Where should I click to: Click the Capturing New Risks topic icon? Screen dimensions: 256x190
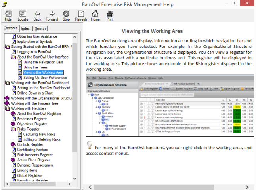(x=20, y=134)
